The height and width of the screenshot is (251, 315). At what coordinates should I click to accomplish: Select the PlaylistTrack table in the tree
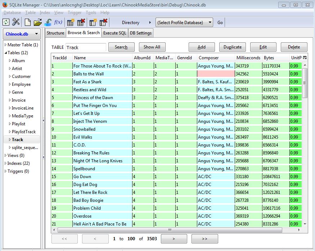[x=24, y=132]
